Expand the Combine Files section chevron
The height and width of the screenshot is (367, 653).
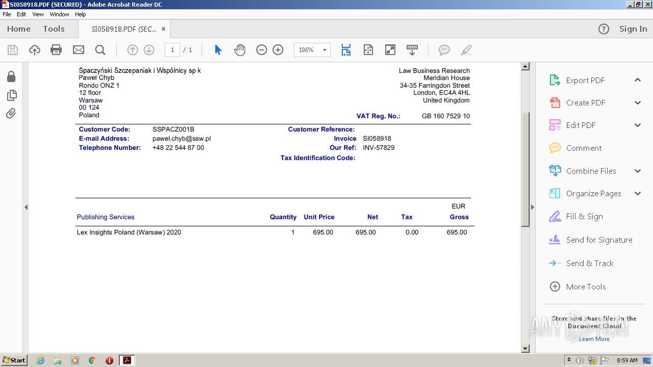[x=638, y=171]
